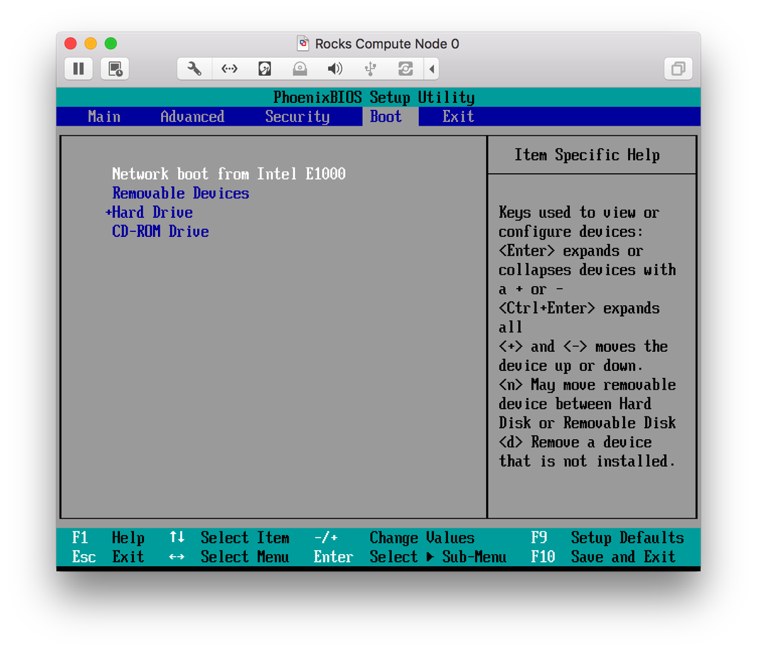Click the Rocks Compute Node 0 title
This screenshot has width=757, height=652.
387,44
